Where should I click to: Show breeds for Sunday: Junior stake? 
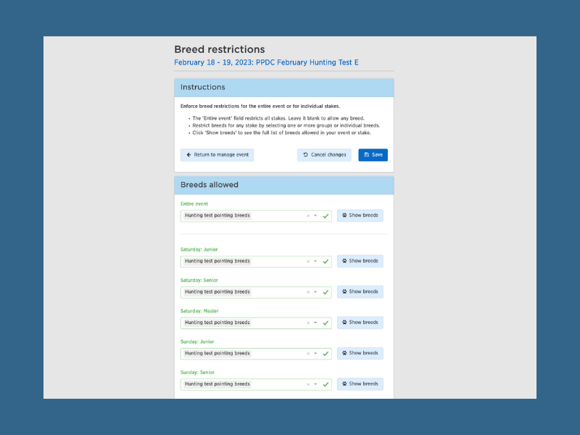(x=360, y=353)
